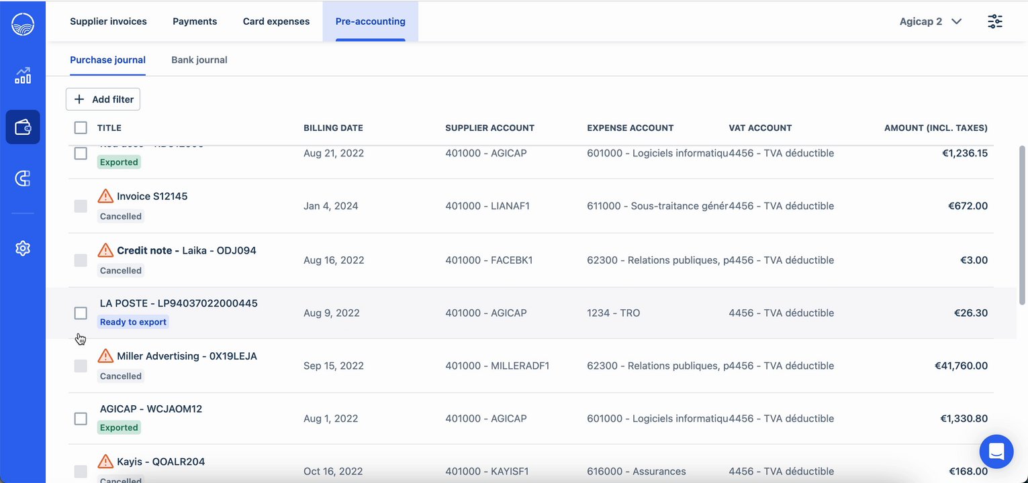Go to the Card expenses tab
The width and height of the screenshot is (1028, 483).
(x=276, y=21)
